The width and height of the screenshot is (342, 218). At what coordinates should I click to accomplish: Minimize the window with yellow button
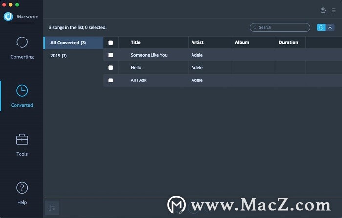click(x=10, y=5)
